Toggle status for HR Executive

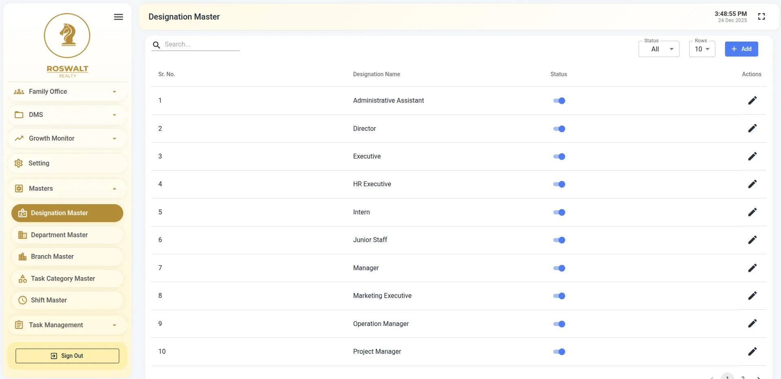click(x=559, y=184)
